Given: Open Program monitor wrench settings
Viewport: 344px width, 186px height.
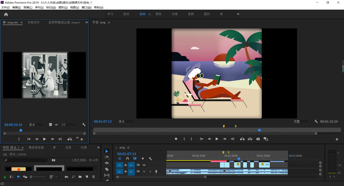Looking at the screenshot, I should click(316, 121).
